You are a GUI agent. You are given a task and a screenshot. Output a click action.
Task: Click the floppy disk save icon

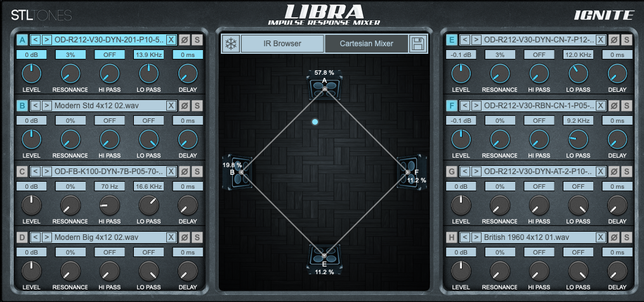point(417,44)
